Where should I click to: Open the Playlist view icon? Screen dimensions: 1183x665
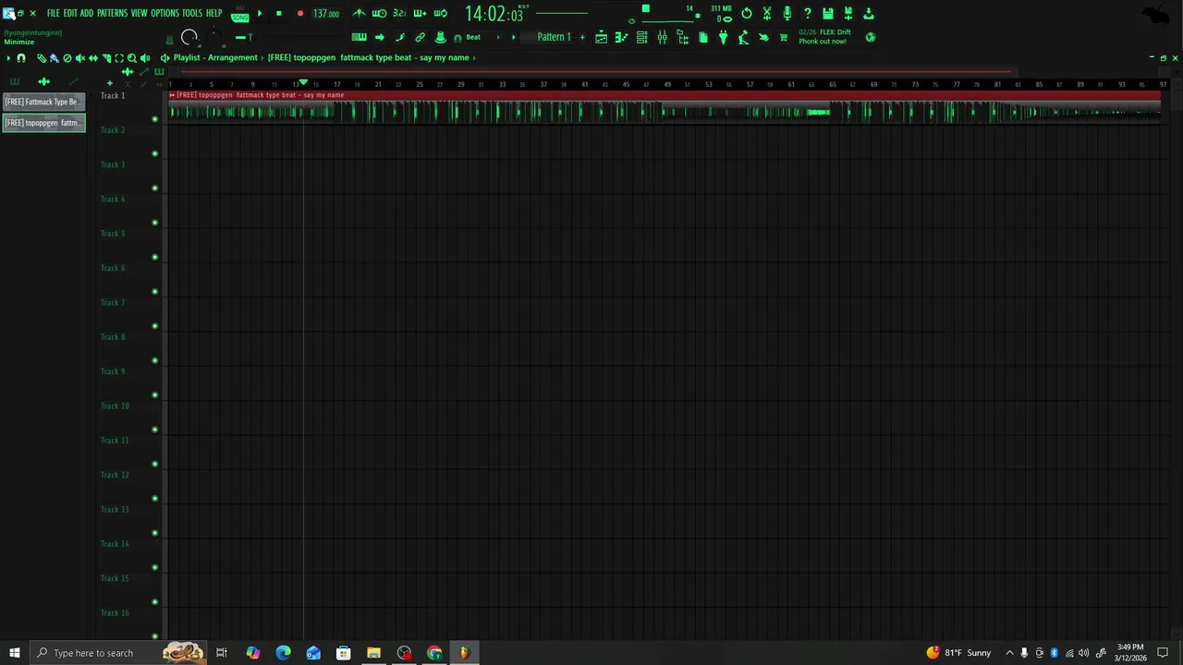click(x=601, y=37)
